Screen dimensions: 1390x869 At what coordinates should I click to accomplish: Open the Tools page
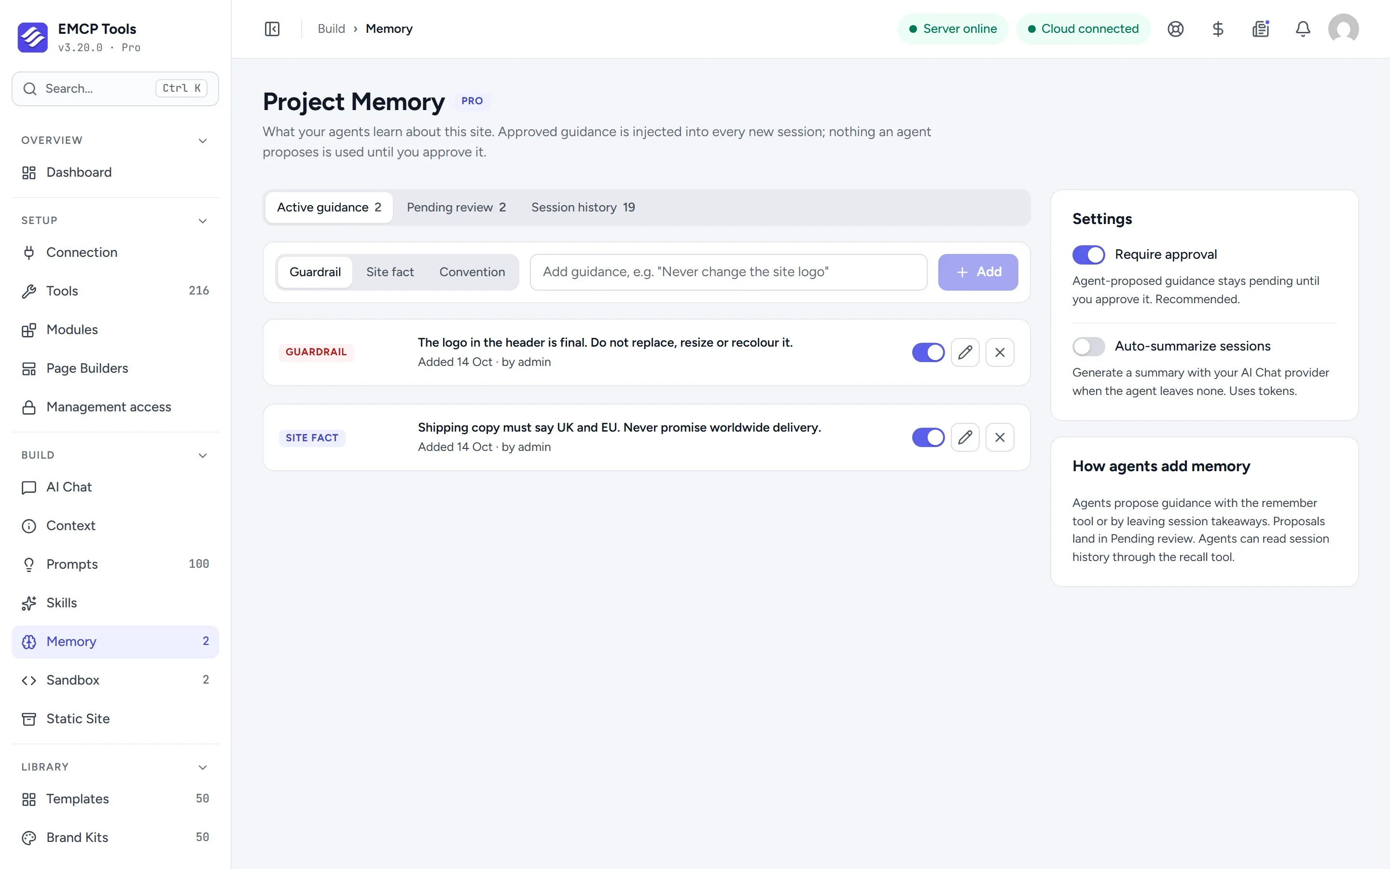[115, 291]
